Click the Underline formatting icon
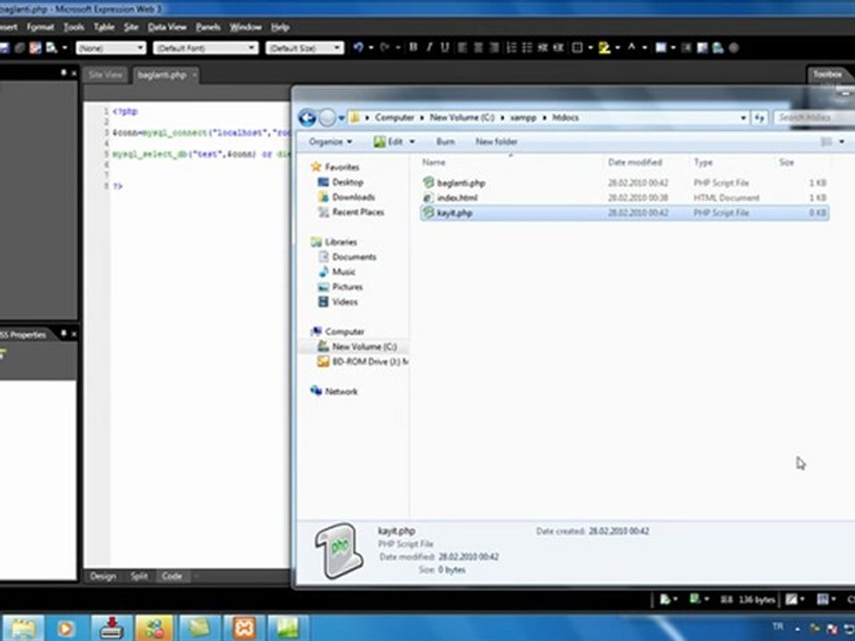Viewport: 855px width, 641px height. pyautogui.click(x=445, y=47)
